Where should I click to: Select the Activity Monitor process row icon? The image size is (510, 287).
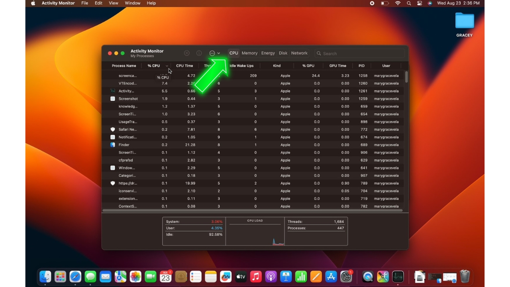tap(113, 91)
